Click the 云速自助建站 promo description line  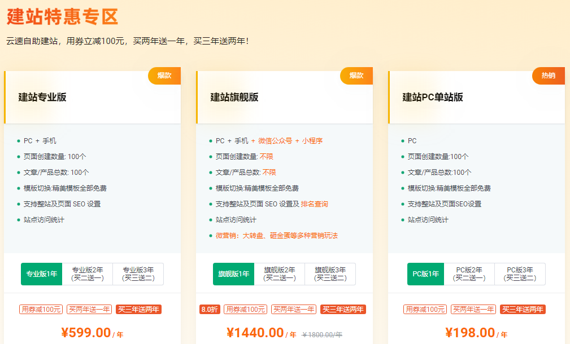[x=128, y=41]
